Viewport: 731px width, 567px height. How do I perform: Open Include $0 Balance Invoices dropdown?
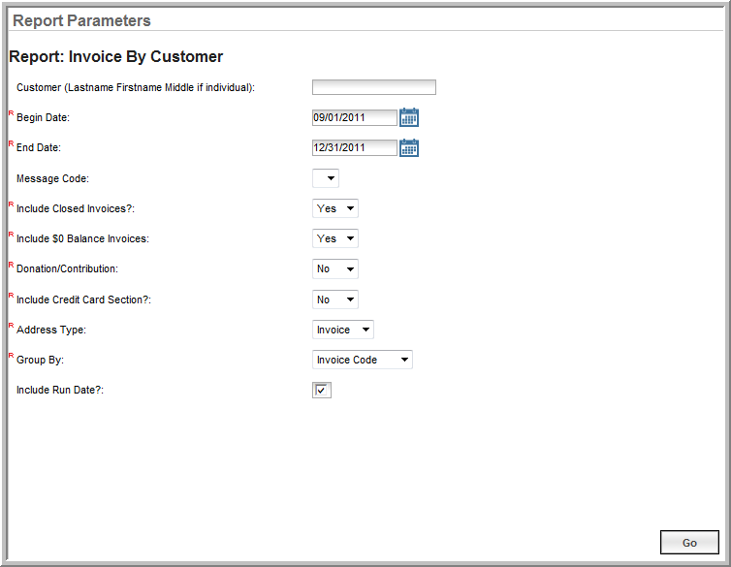[335, 238]
